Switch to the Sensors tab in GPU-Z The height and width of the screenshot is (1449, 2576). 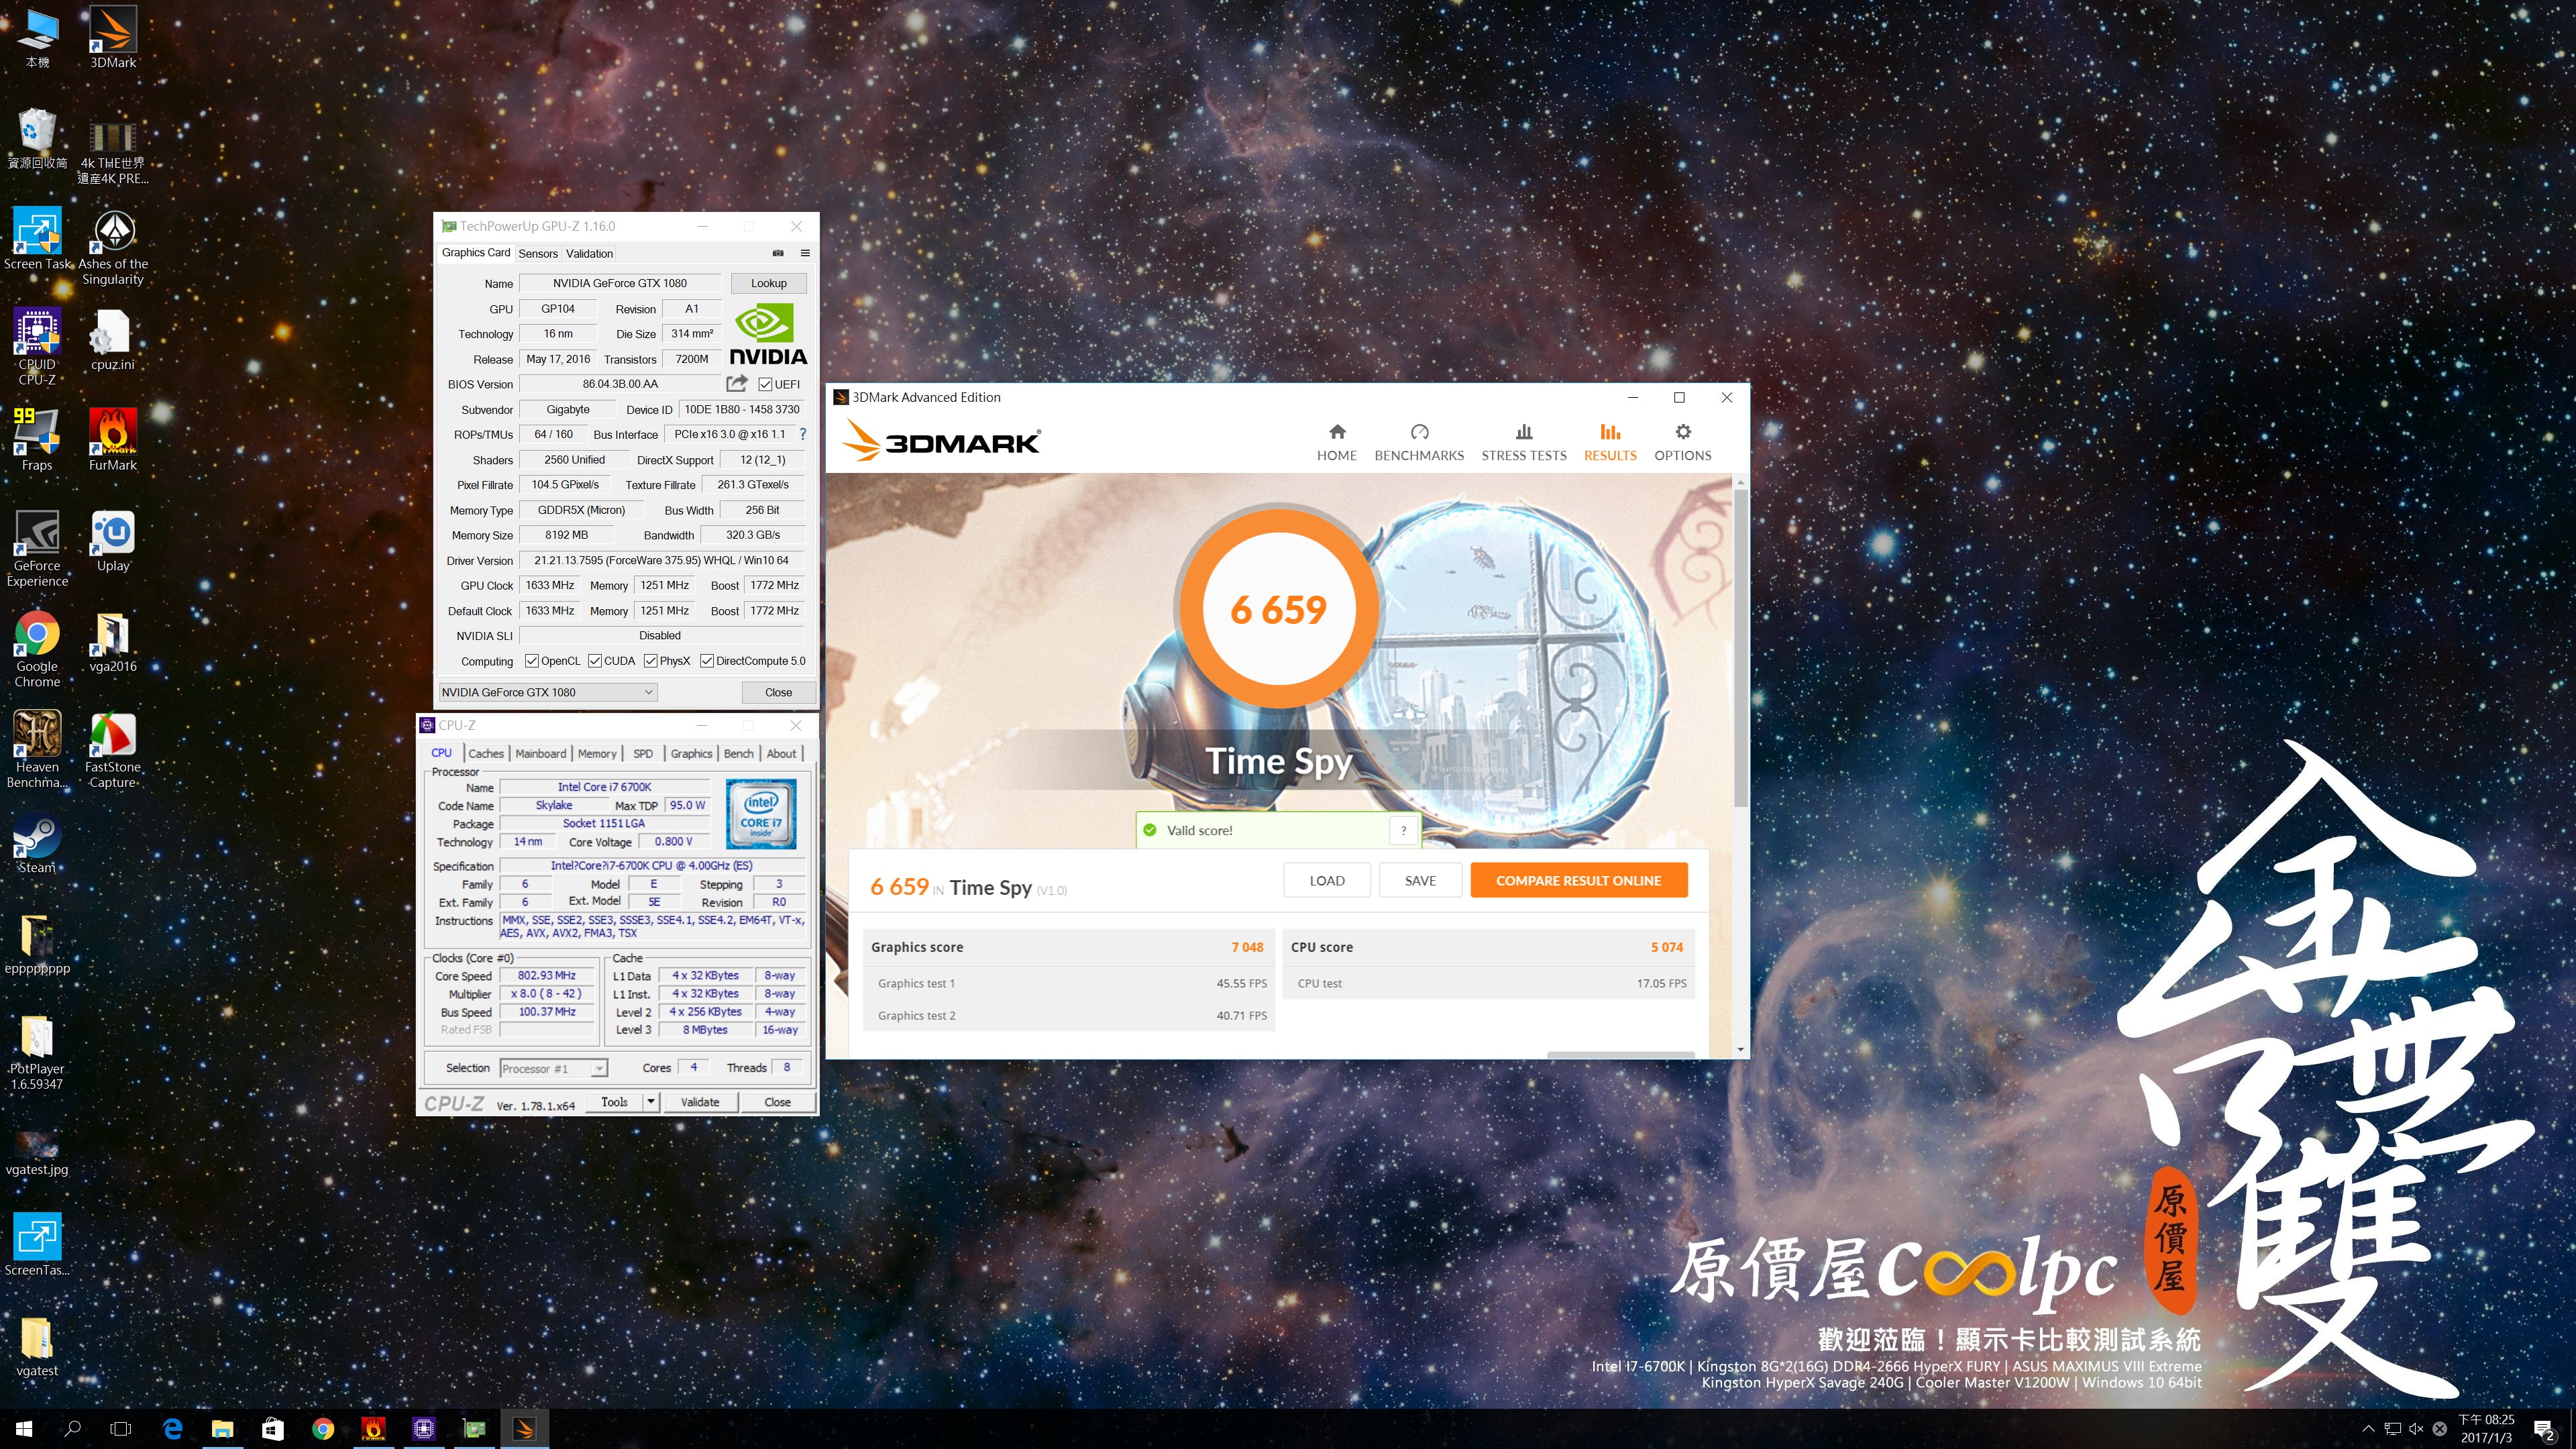click(538, 253)
